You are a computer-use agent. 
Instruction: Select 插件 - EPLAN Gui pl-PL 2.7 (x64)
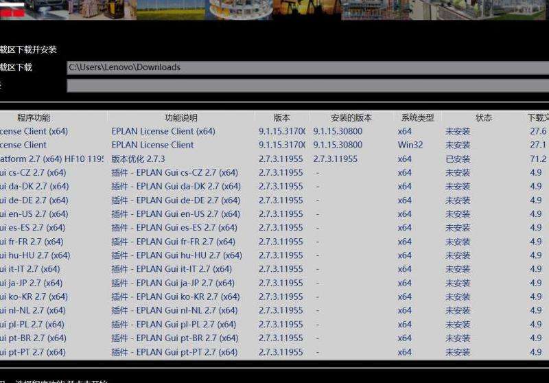coord(174,324)
